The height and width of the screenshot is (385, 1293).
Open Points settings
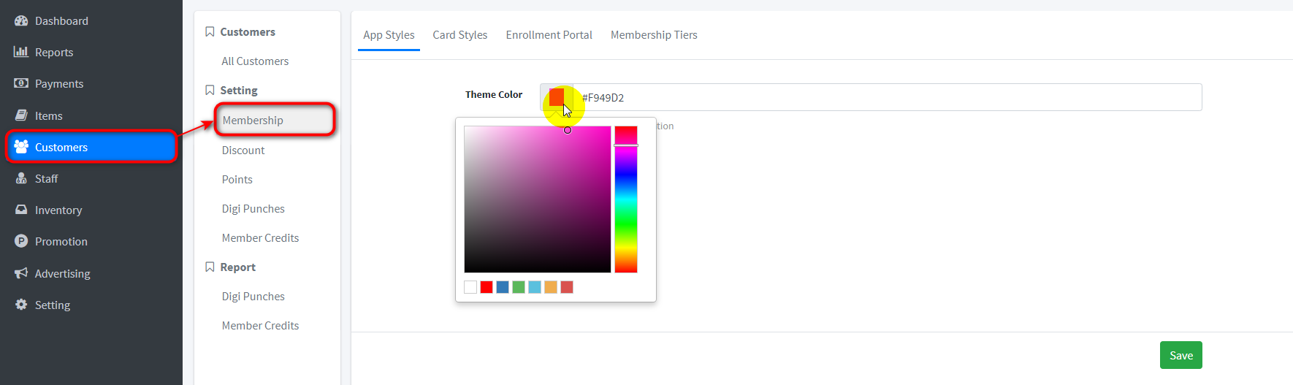pyautogui.click(x=237, y=179)
